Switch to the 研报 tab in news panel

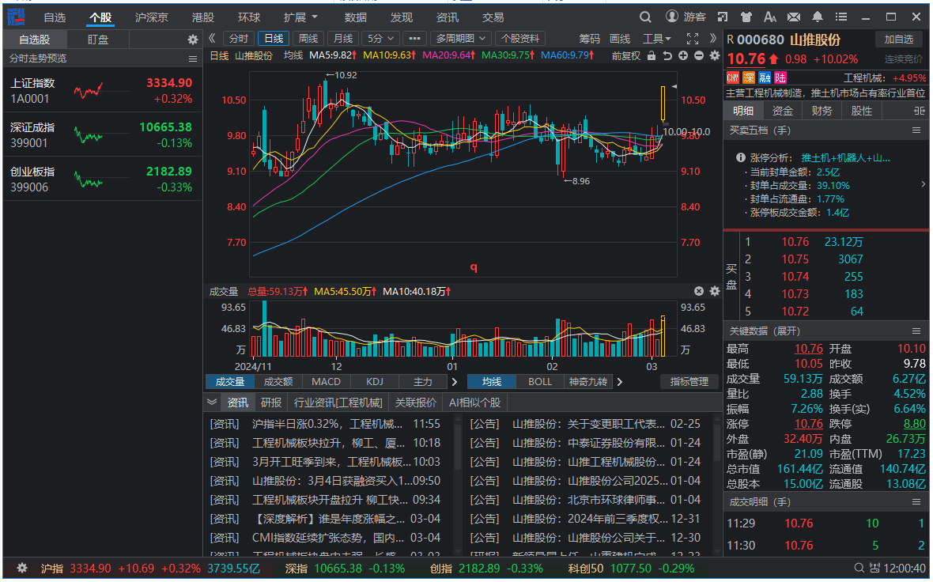tap(270, 402)
